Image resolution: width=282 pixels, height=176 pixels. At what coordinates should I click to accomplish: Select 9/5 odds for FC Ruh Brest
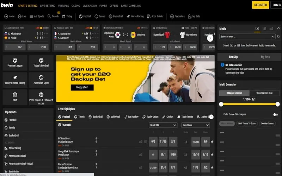point(153,142)
